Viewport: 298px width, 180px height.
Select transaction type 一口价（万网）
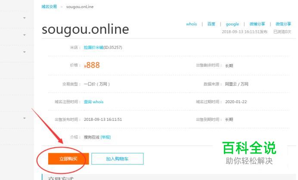(97, 84)
